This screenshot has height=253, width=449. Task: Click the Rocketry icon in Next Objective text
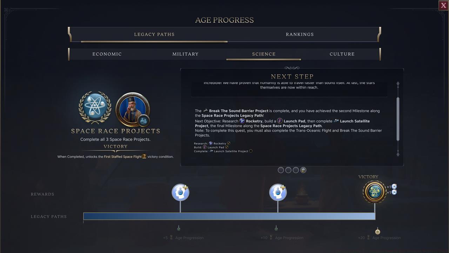(242, 121)
